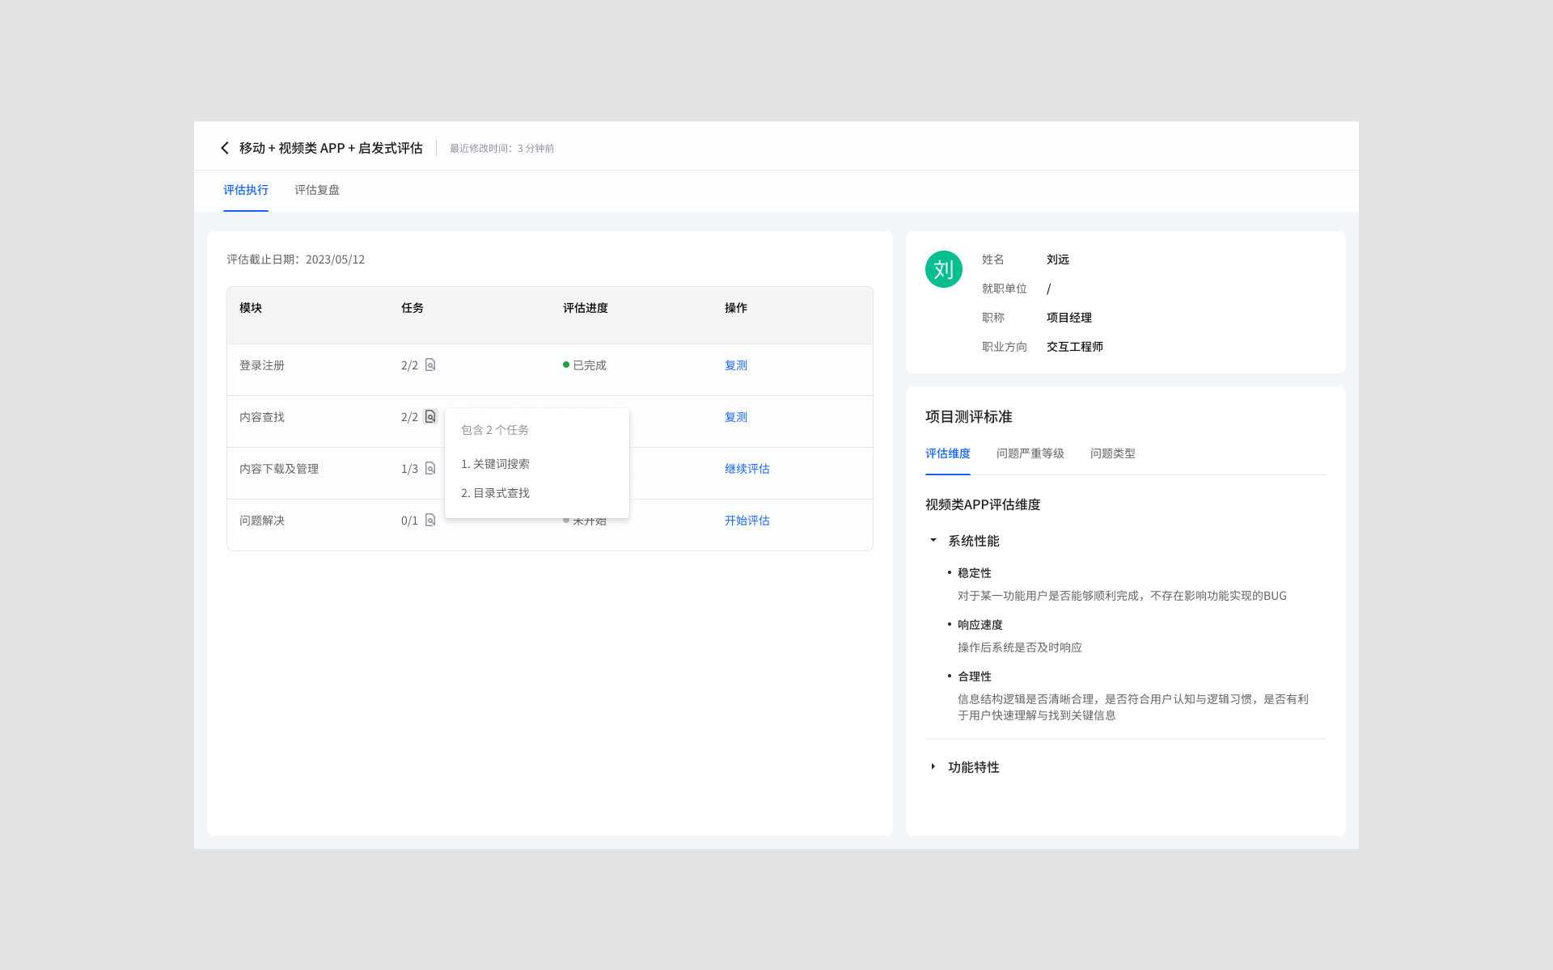Click the 开始评估 link
1553x970 pixels.
[x=747, y=521]
